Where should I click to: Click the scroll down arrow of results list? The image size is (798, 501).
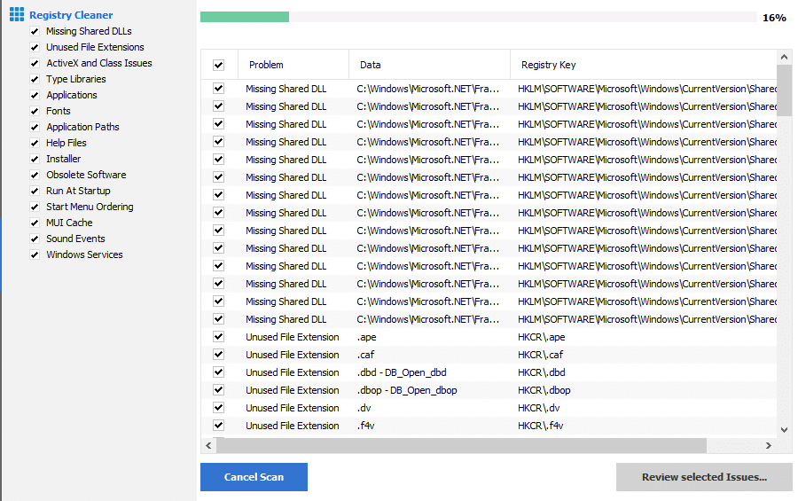click(x=784, y=430)
